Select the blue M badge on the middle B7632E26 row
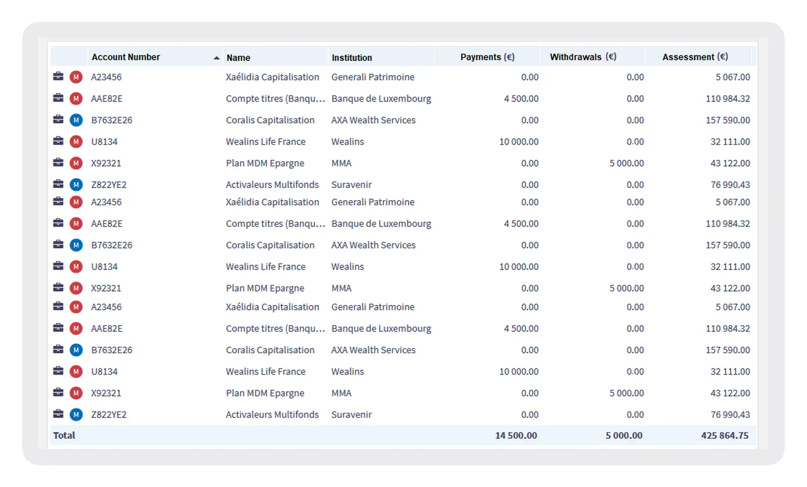The image size is (807, 487). 76,245
